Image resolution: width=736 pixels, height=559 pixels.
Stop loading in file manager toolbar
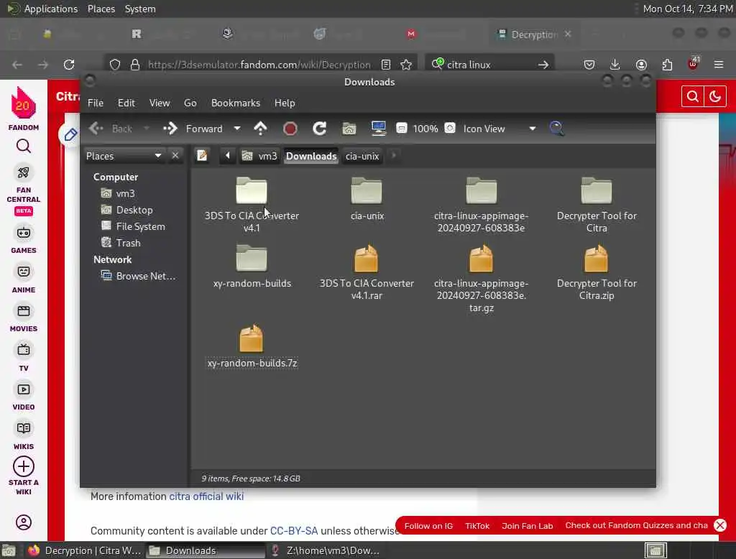click(x=290, y=128)
